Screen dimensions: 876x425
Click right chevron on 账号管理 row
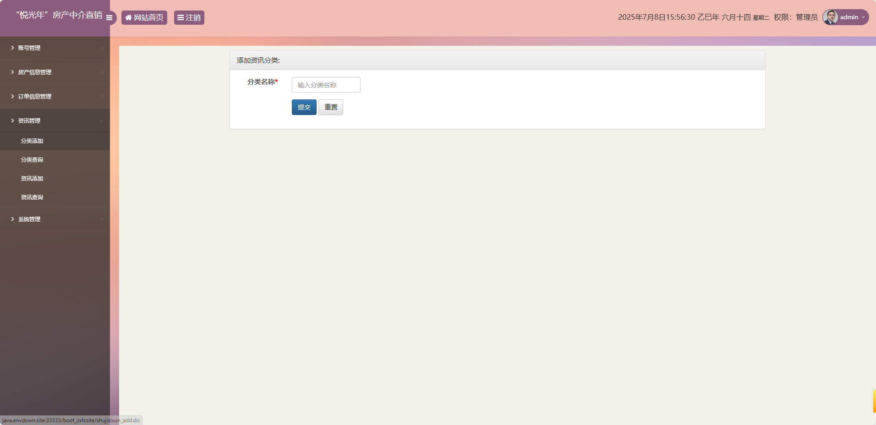[x=102, y=48]
